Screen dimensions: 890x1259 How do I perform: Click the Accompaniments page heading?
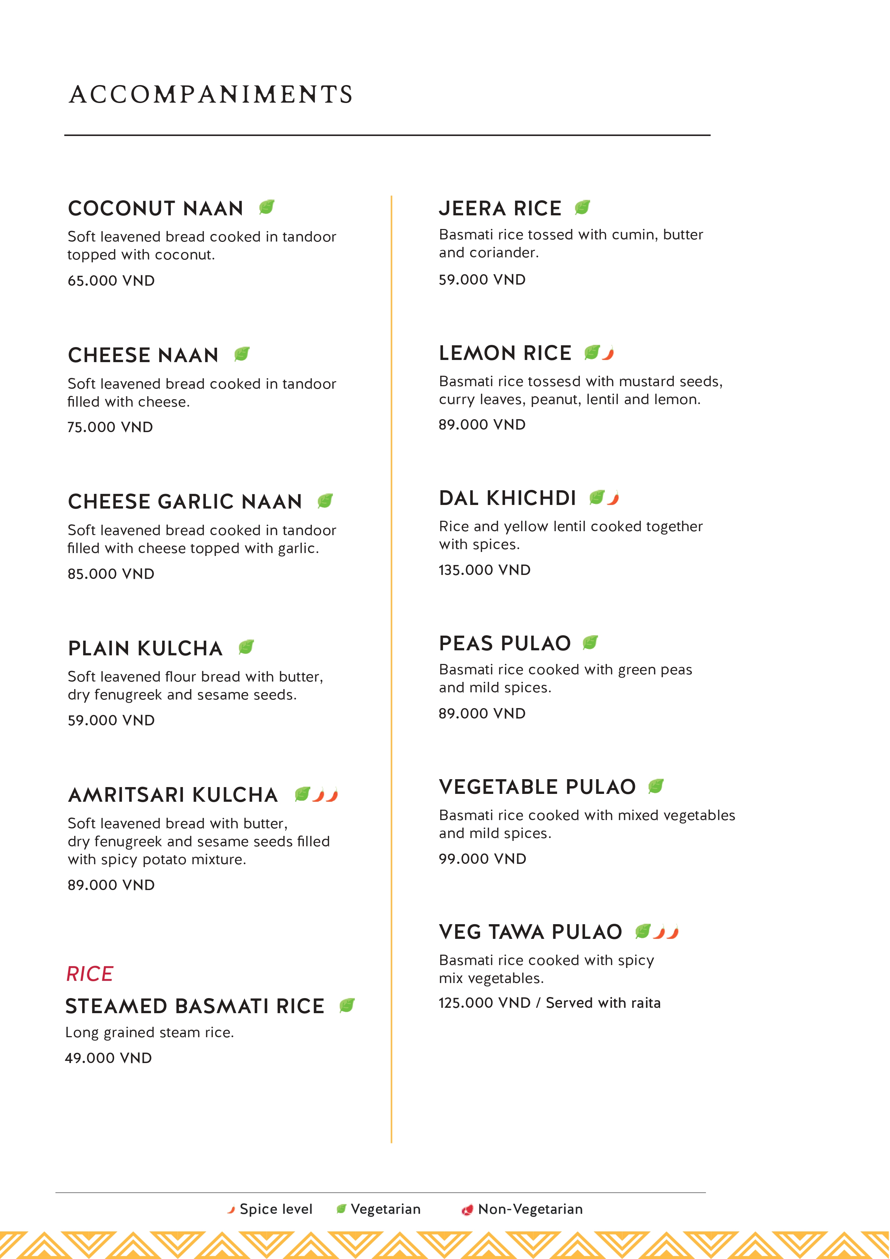pyautogui.click(x=211, y=94)
